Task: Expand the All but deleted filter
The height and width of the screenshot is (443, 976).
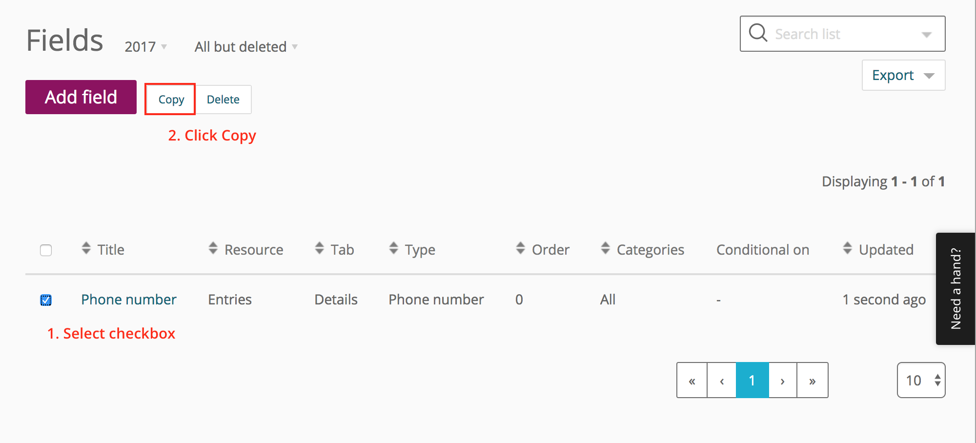Action: tap(246, 47)
